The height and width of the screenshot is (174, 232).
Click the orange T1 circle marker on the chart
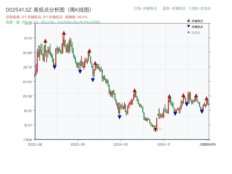point(155,129)
